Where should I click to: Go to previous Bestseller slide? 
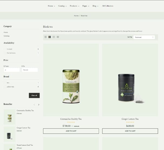click(34, 105)
